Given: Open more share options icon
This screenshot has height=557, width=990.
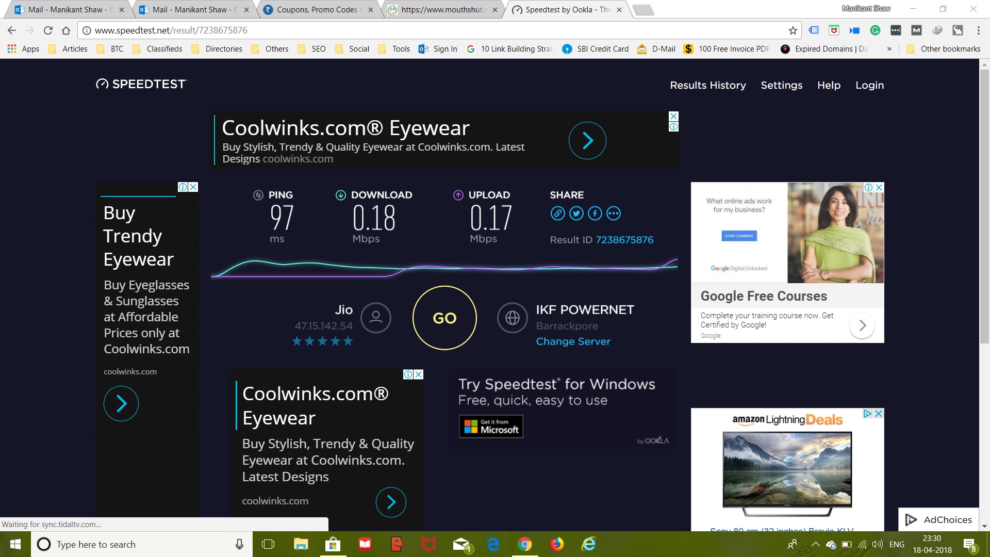Looking at the screenshot, I should pos(613,214).
